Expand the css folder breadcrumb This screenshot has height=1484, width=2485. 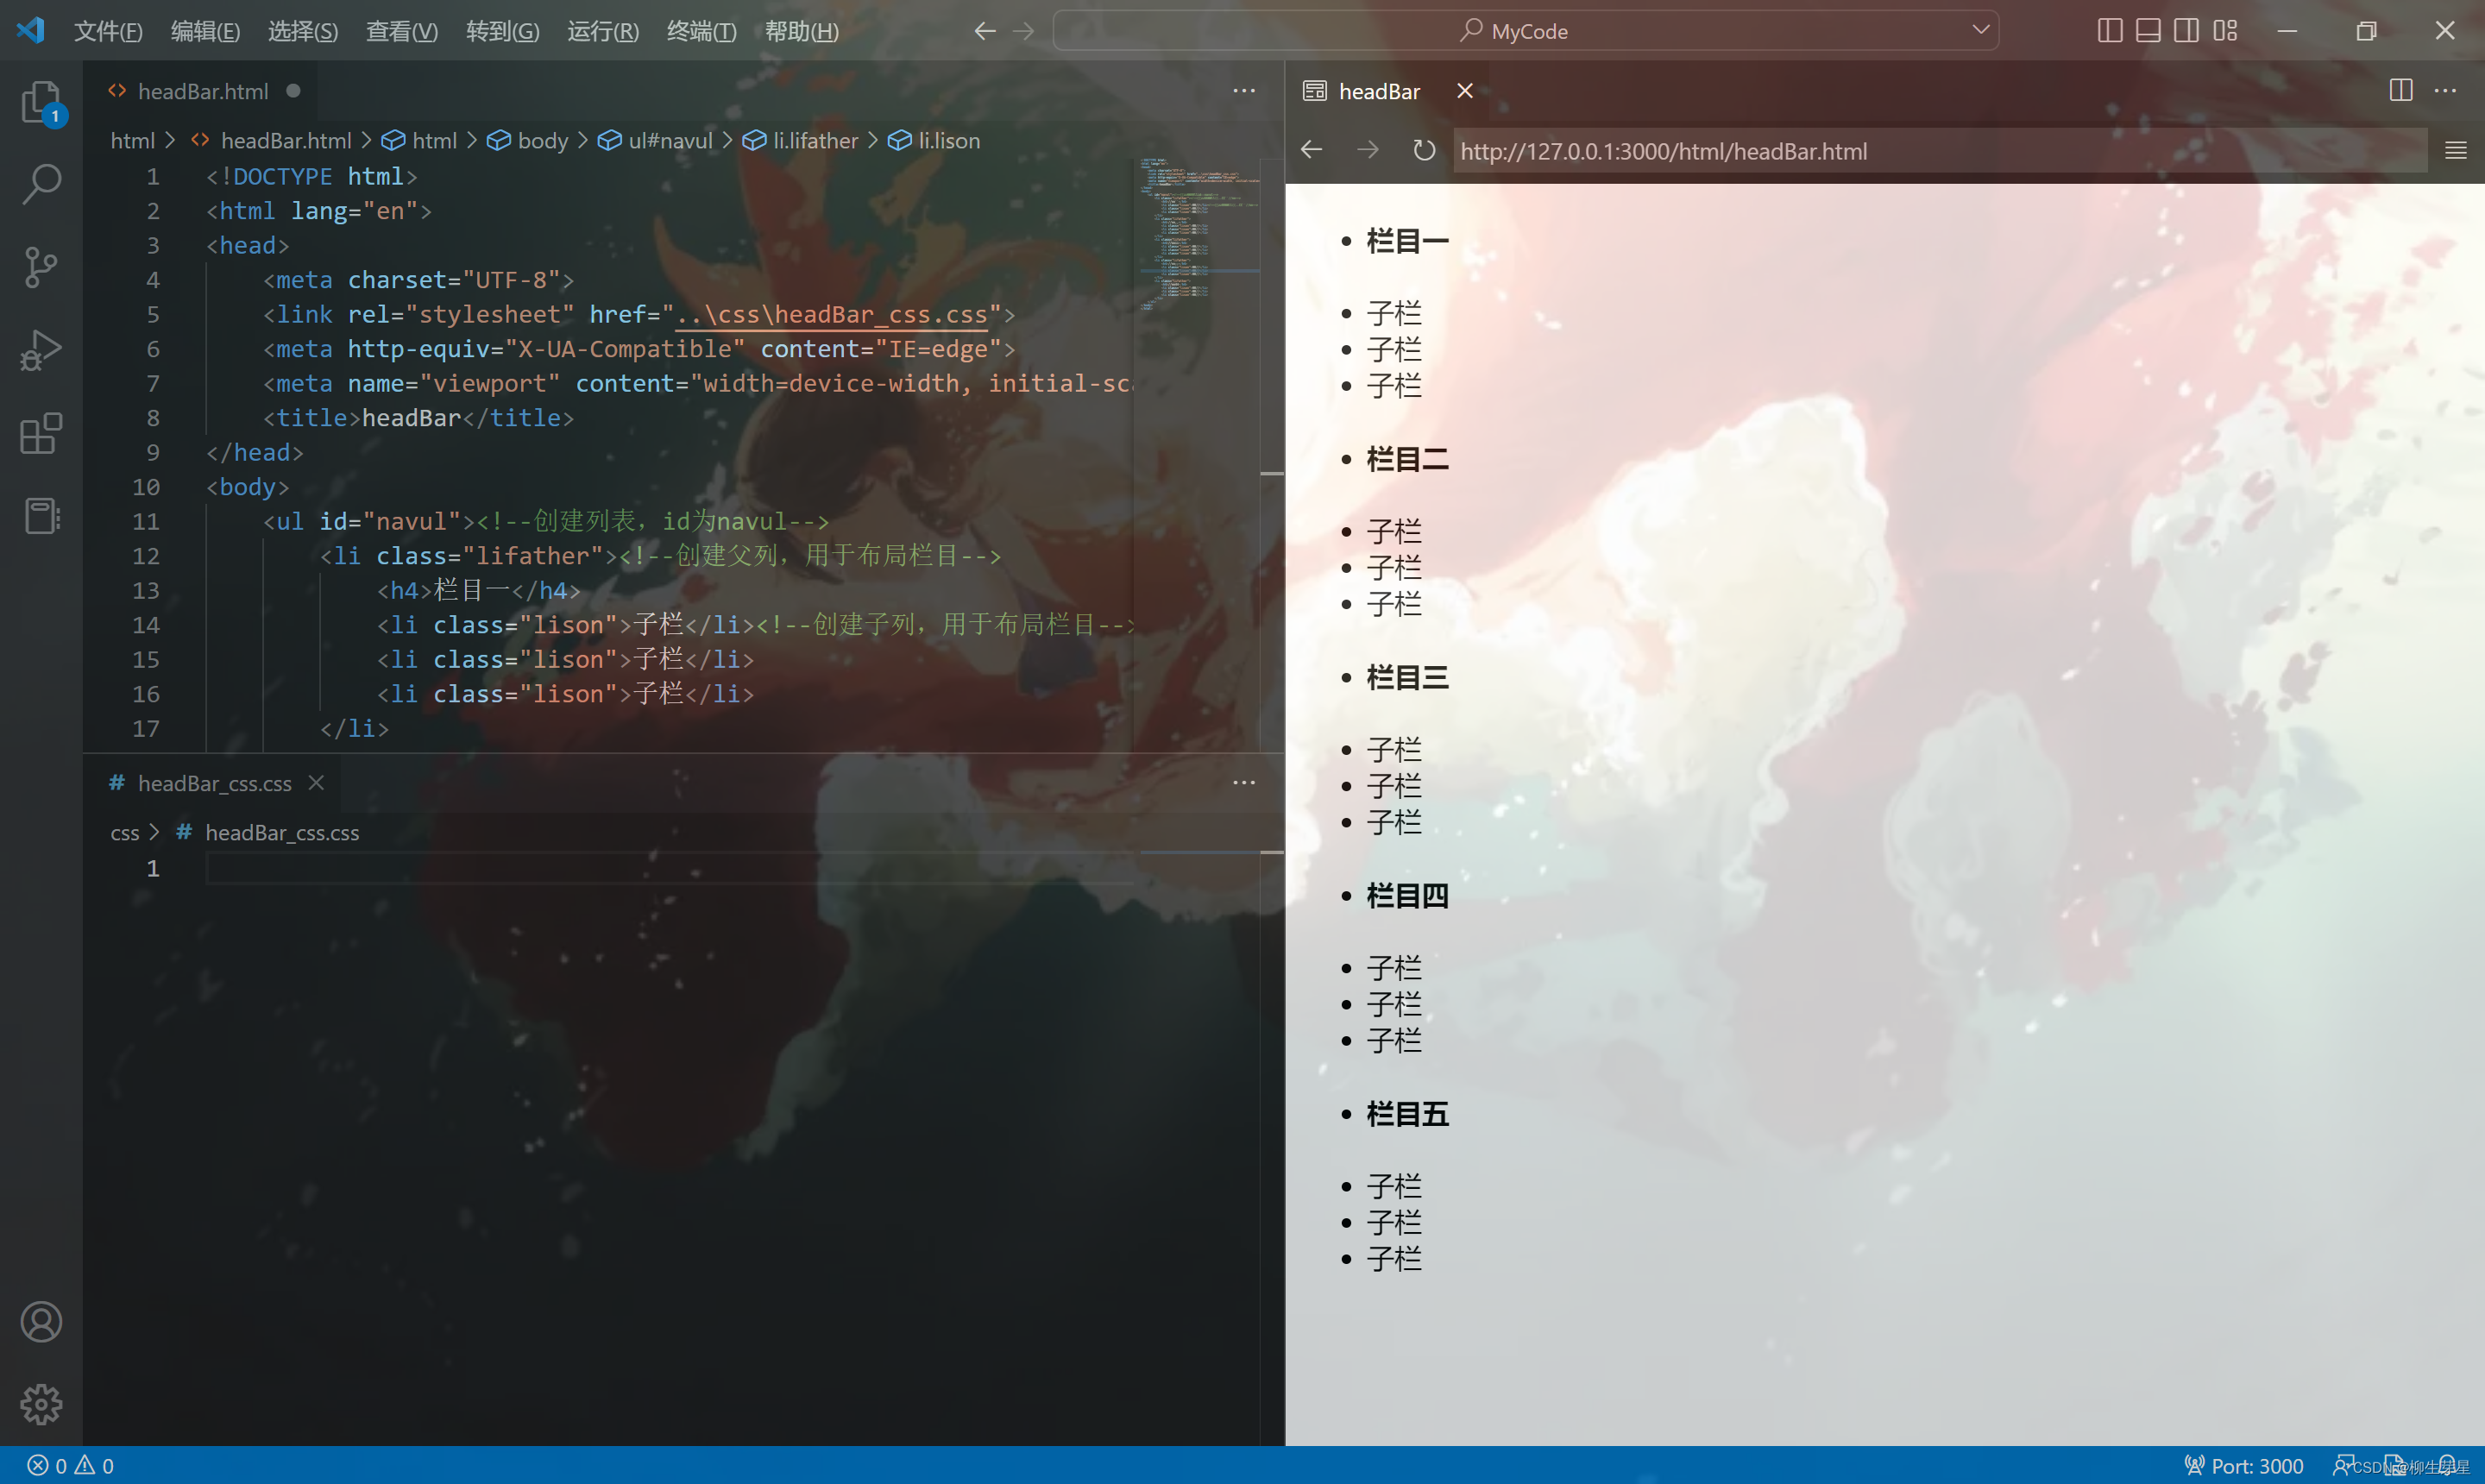point(124,833)
